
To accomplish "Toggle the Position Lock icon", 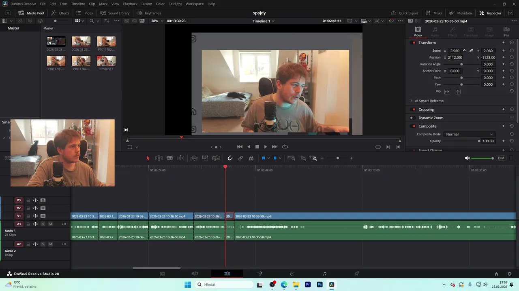I will pos(251,158).
